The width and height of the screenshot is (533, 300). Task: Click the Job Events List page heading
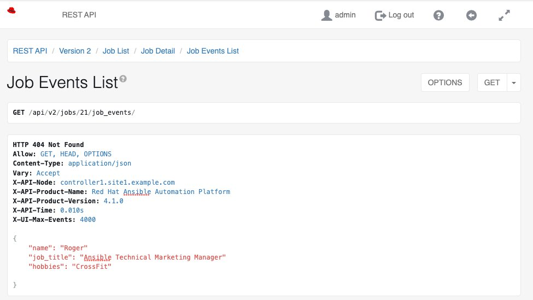[62, 83]
